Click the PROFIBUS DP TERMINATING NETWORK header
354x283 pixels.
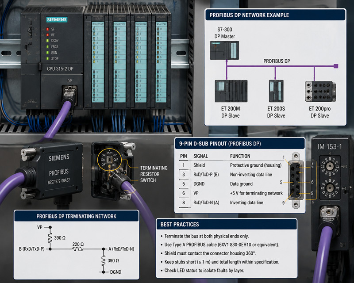[x=76, y=216]
